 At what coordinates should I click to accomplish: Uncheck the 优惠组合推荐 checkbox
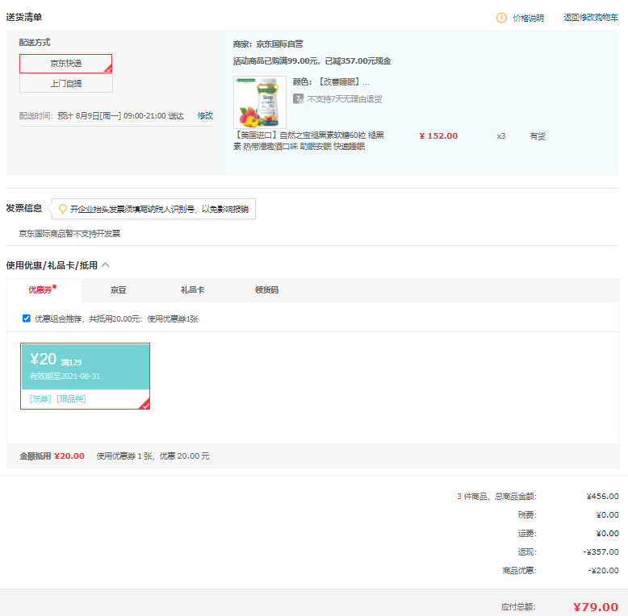(x=27, y=318)
